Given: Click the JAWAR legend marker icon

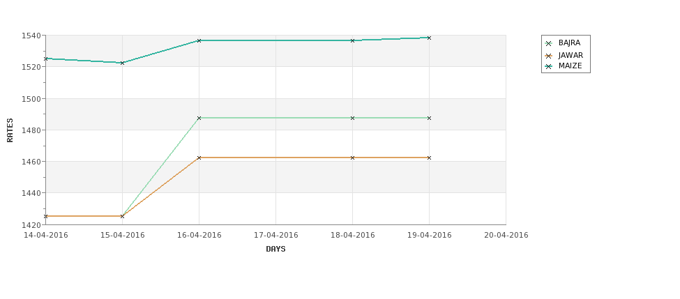Looking at the screenshot, I should pyautogui.click(x=548, y=55).
